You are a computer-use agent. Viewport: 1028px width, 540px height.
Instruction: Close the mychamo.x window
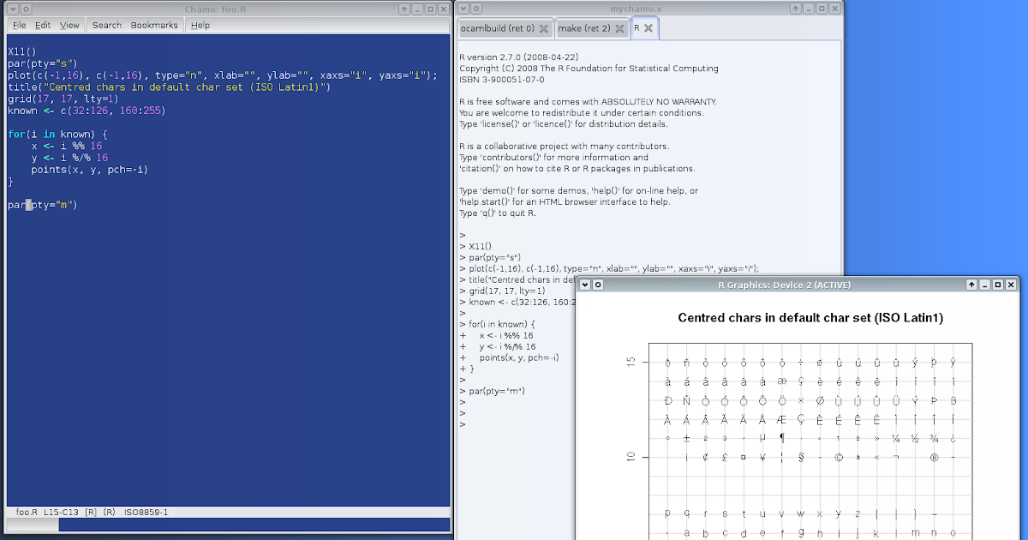834,8
